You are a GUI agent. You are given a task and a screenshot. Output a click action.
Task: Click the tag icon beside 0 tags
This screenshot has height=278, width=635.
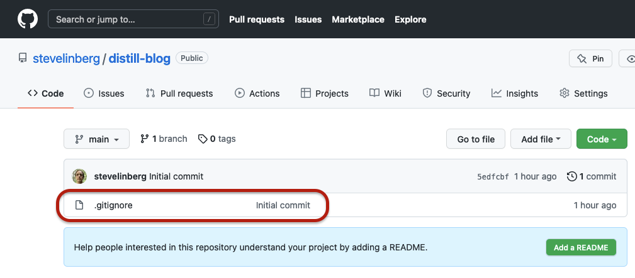point(203,139)
